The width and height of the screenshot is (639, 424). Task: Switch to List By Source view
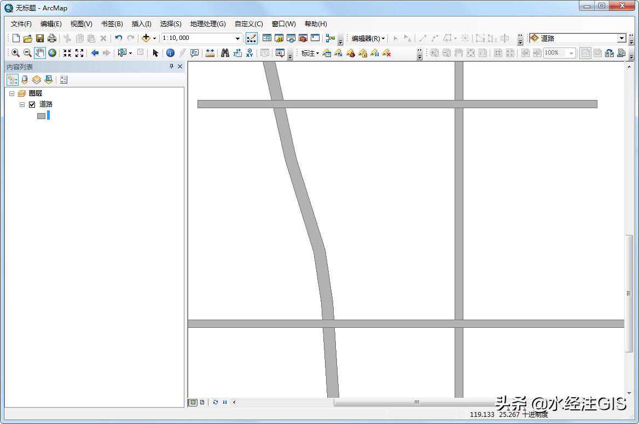25,80
